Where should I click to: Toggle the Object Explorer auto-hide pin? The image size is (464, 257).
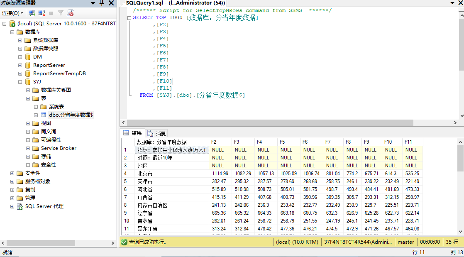pyautogui.click(x=102, y=3)
